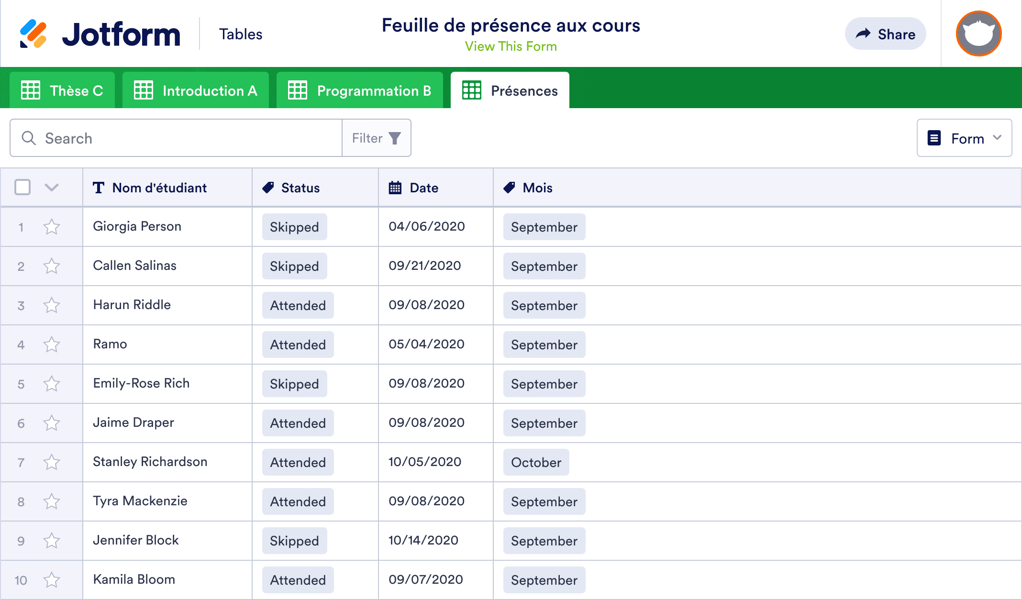Screen dimensions: 1022x600
Task: Click the Présences tab grid icon
Action: click(x=472, y=90)
